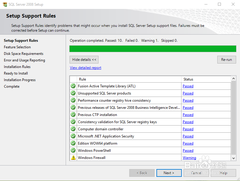Image resolution: width=240 pixels, height=181 pixels.
Task: Collapse rule list with Hide details button
Action: 84,60
